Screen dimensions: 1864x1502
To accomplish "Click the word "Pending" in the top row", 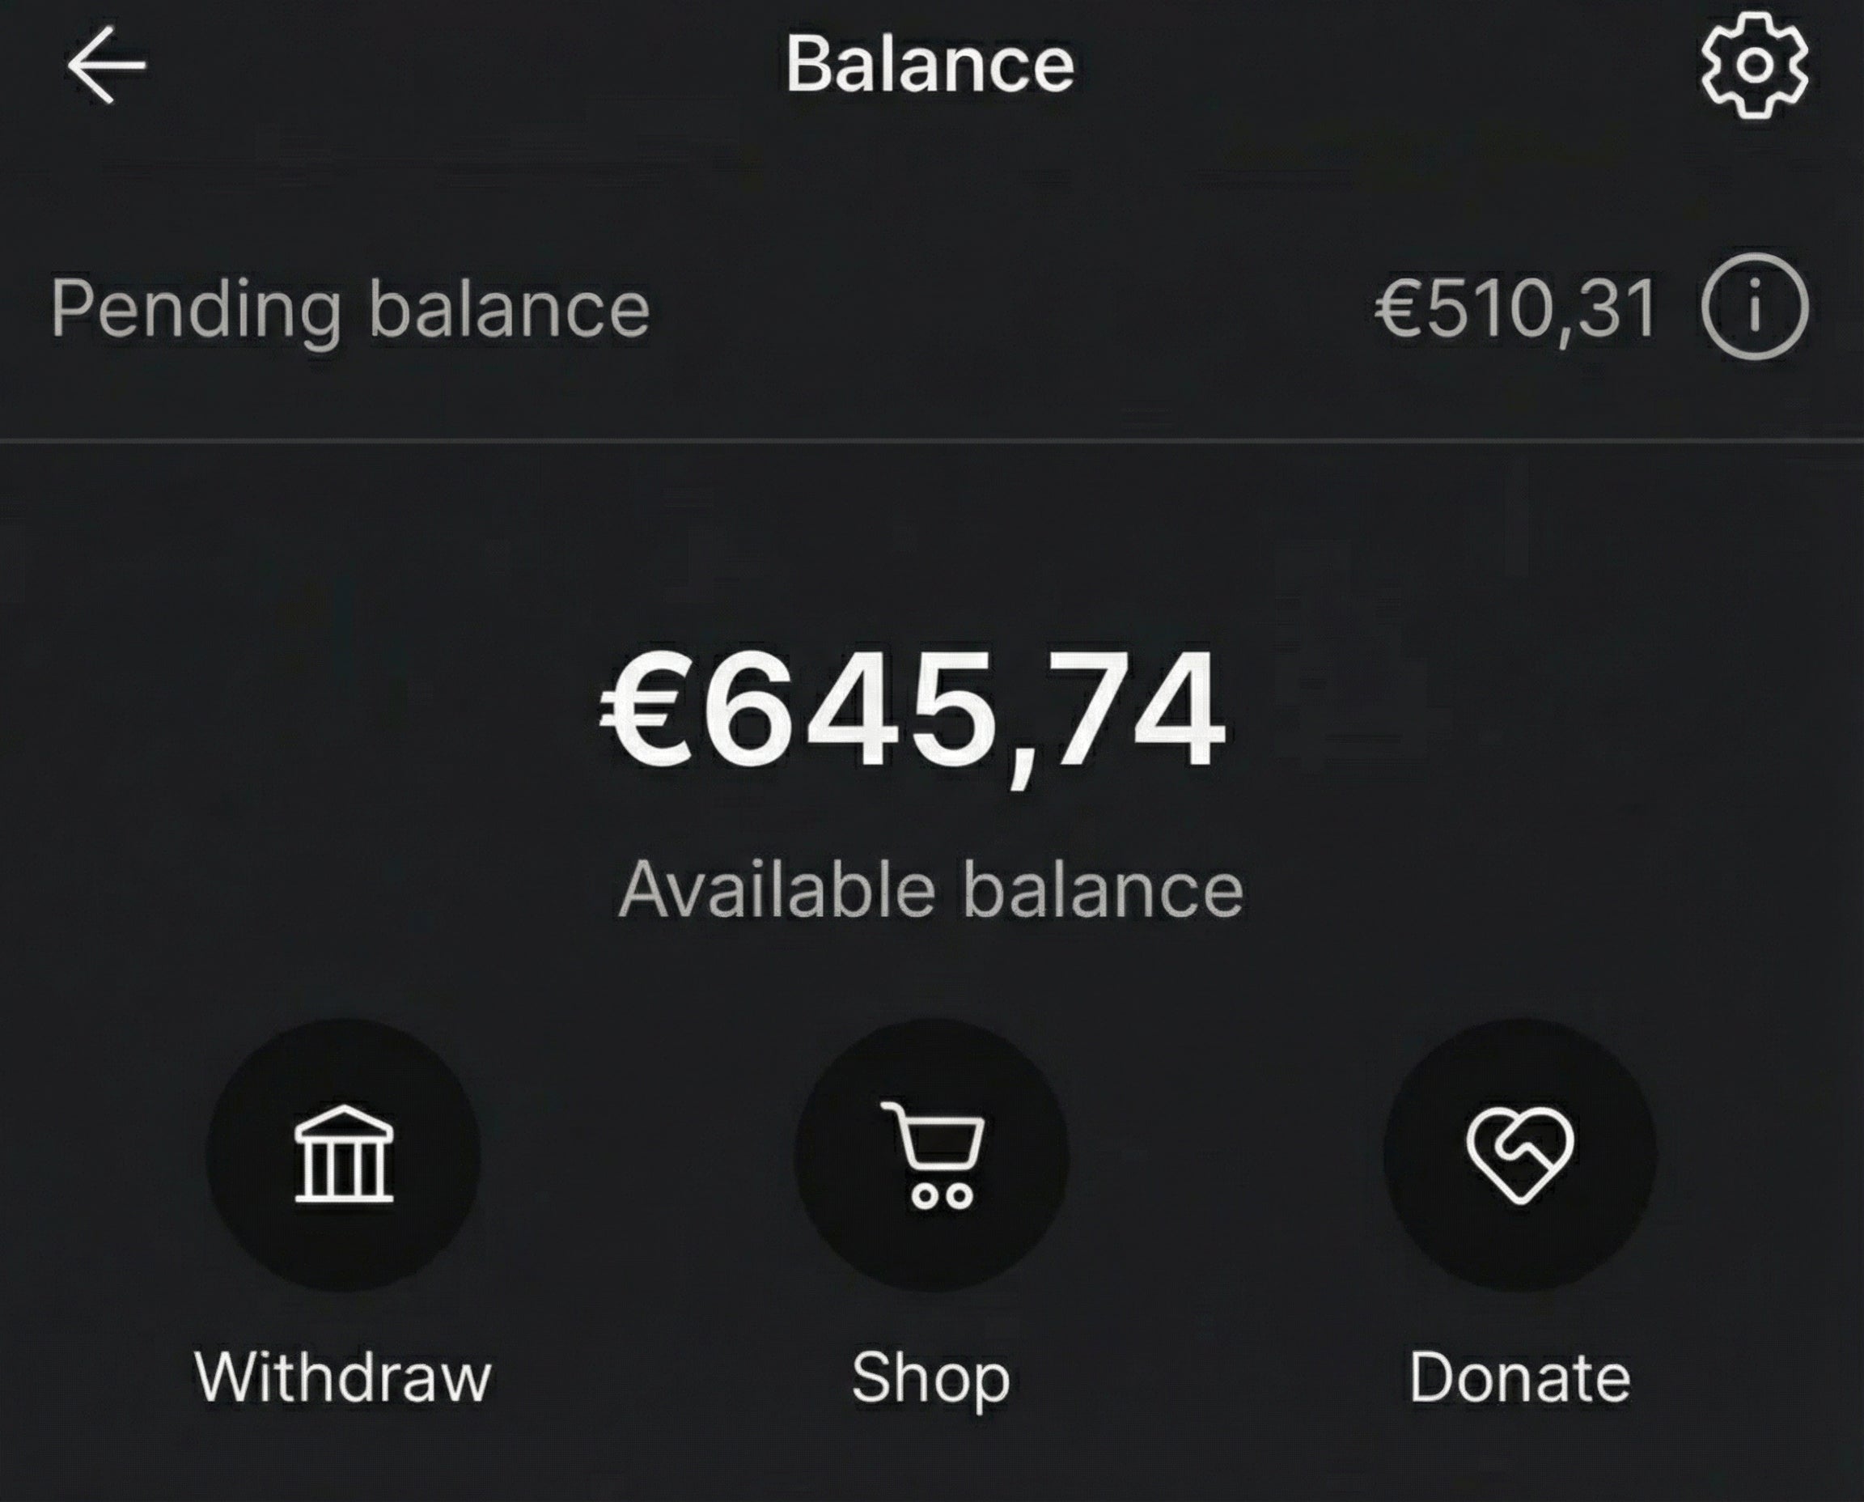I will (x=196, y=309).
